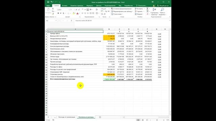This screenshot has width=216, height=121.
Task: Pick the yellow fill color button
Action: [74, 13]
